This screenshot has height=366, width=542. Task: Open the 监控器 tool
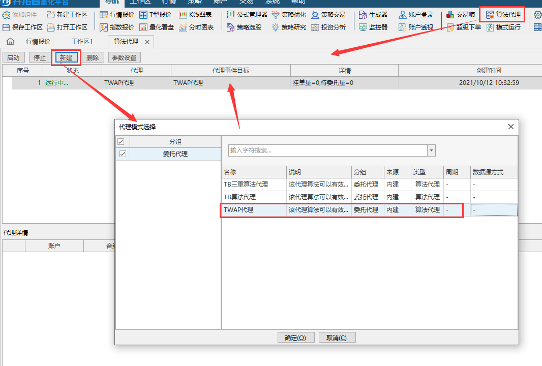point(373,27)
